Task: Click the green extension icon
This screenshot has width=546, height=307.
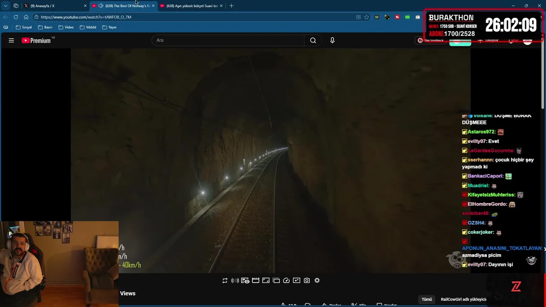Action: tap(407, 17)
